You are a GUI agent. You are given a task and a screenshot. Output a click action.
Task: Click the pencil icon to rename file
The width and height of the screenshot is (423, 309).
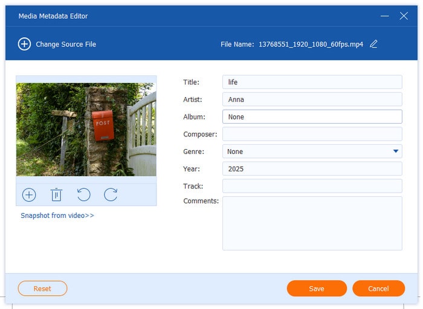point(373,44)
